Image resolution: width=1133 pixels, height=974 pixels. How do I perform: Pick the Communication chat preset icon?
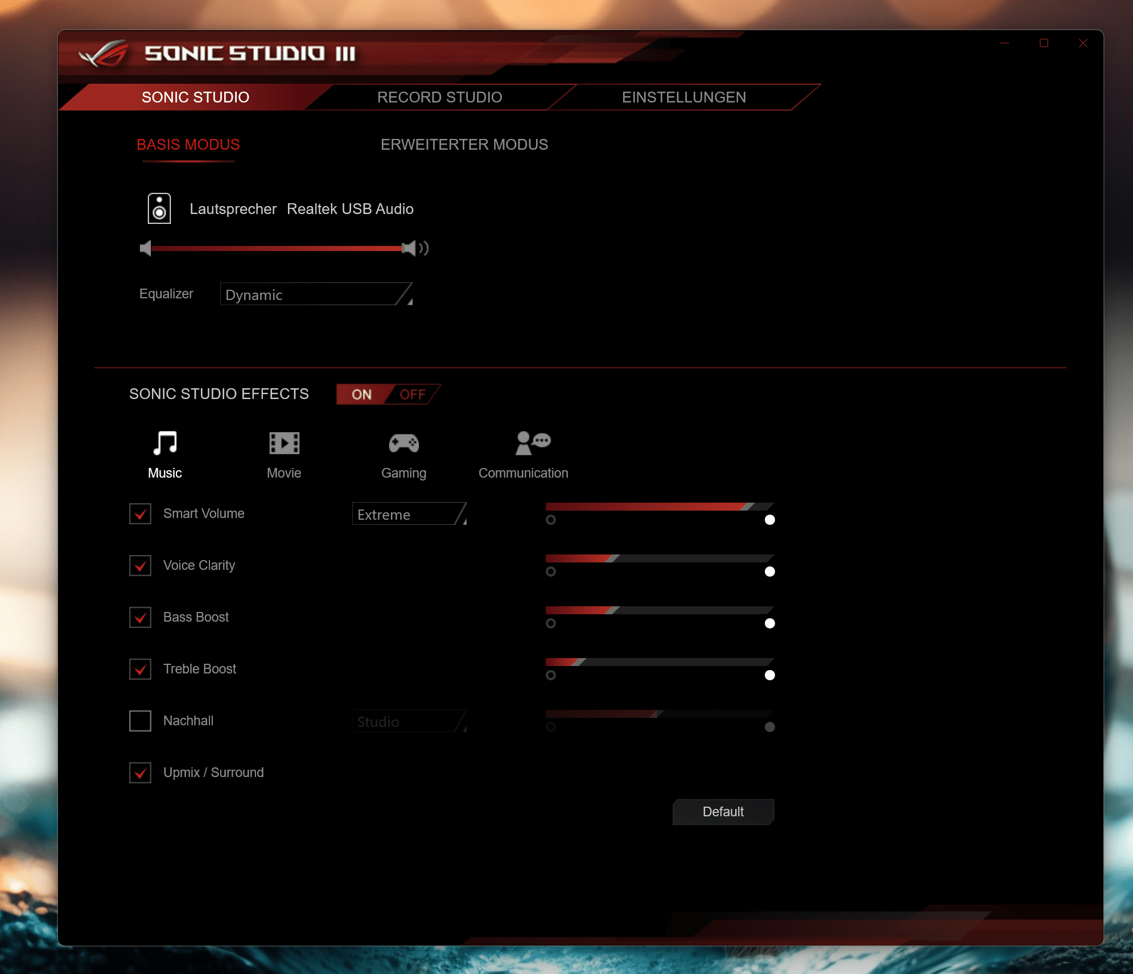(x=532, y=443)
